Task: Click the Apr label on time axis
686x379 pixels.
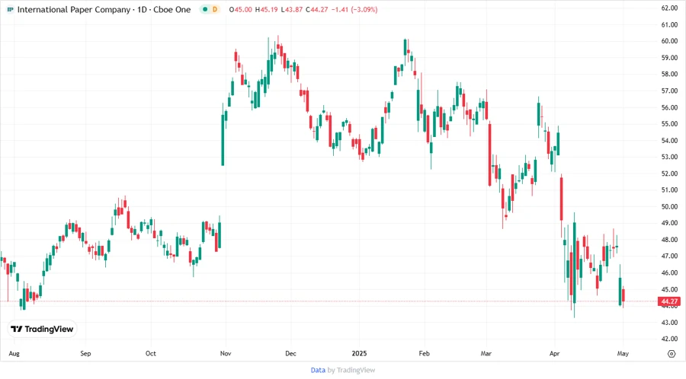Action: tap(554, 354)
